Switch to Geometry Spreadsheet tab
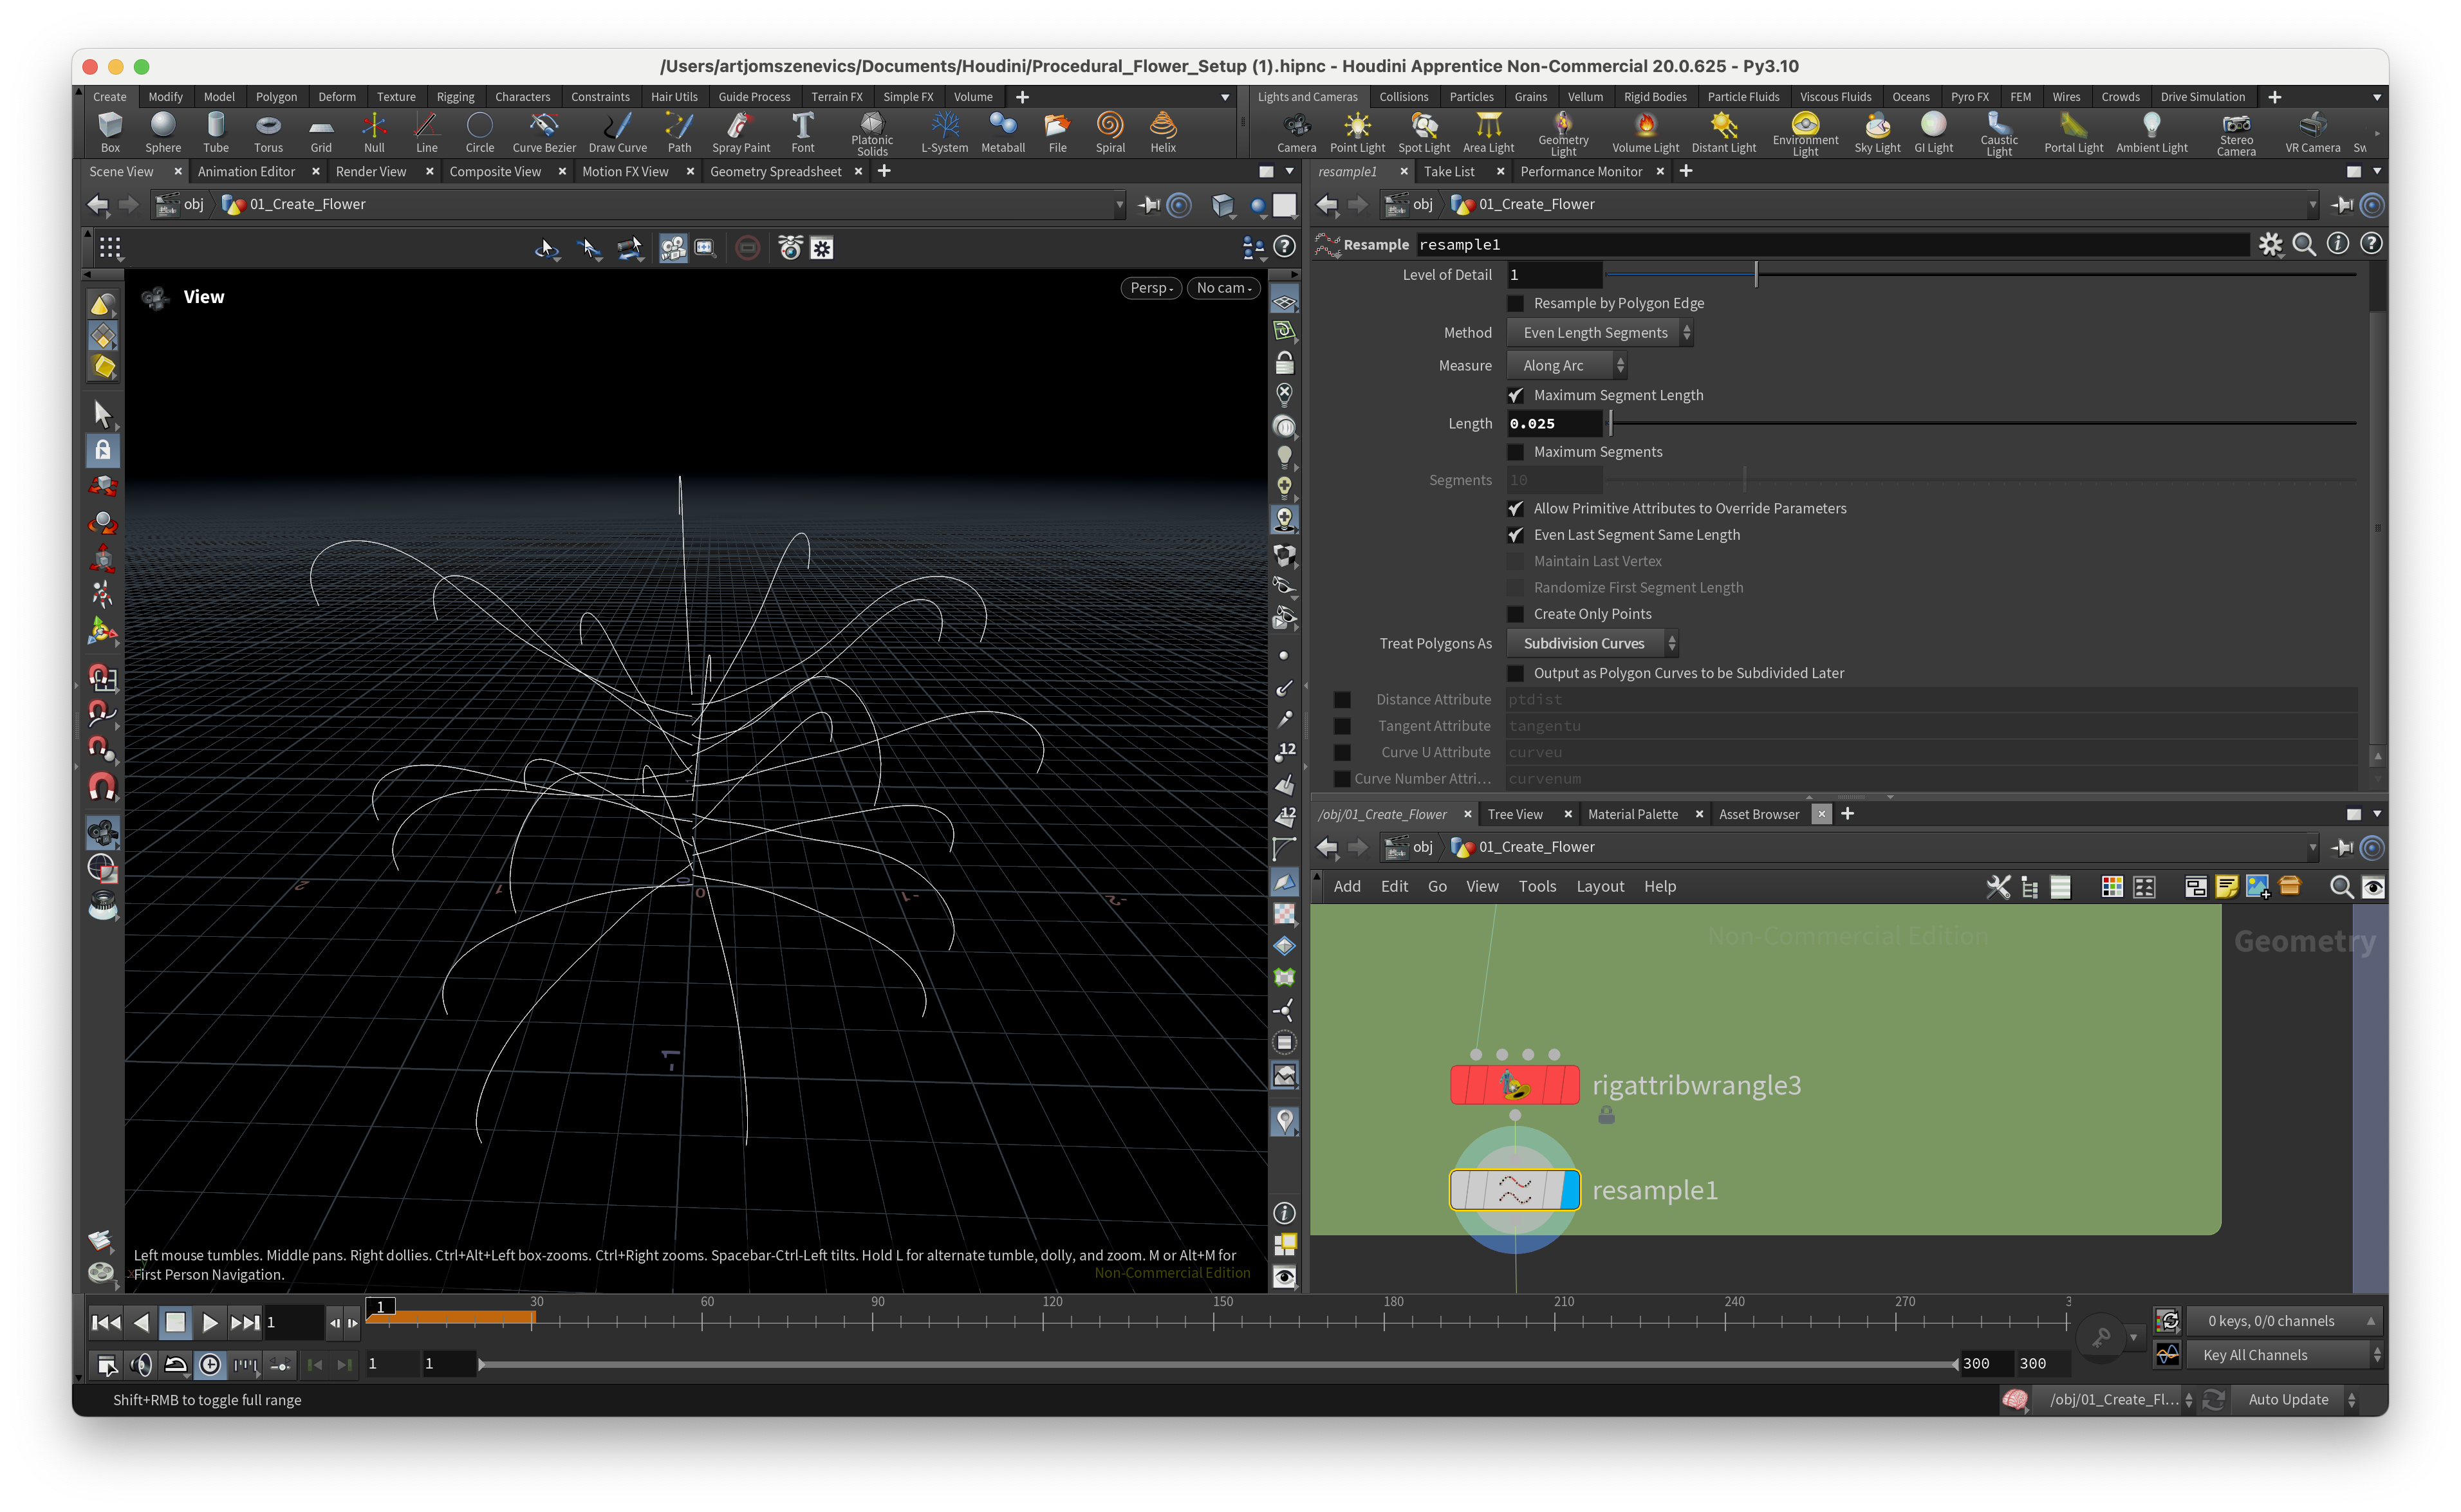 775,171
